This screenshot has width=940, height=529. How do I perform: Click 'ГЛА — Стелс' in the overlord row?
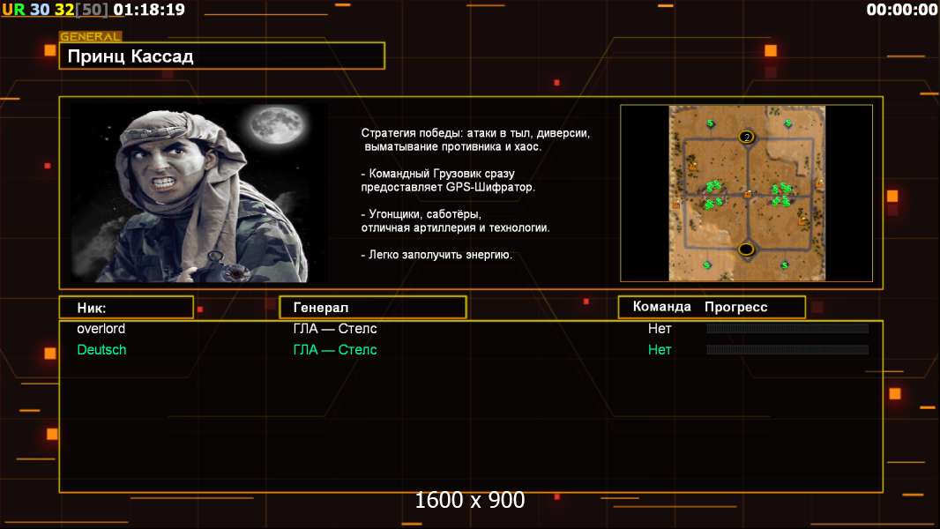(335, 328)
